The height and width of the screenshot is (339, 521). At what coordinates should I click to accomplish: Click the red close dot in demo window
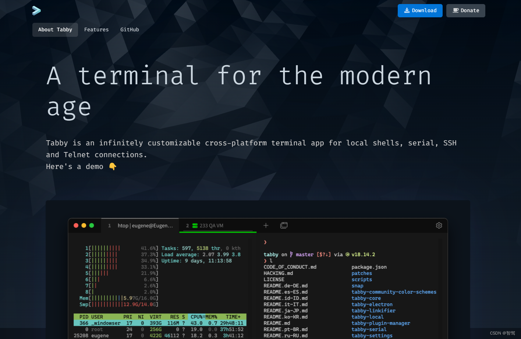76,225
